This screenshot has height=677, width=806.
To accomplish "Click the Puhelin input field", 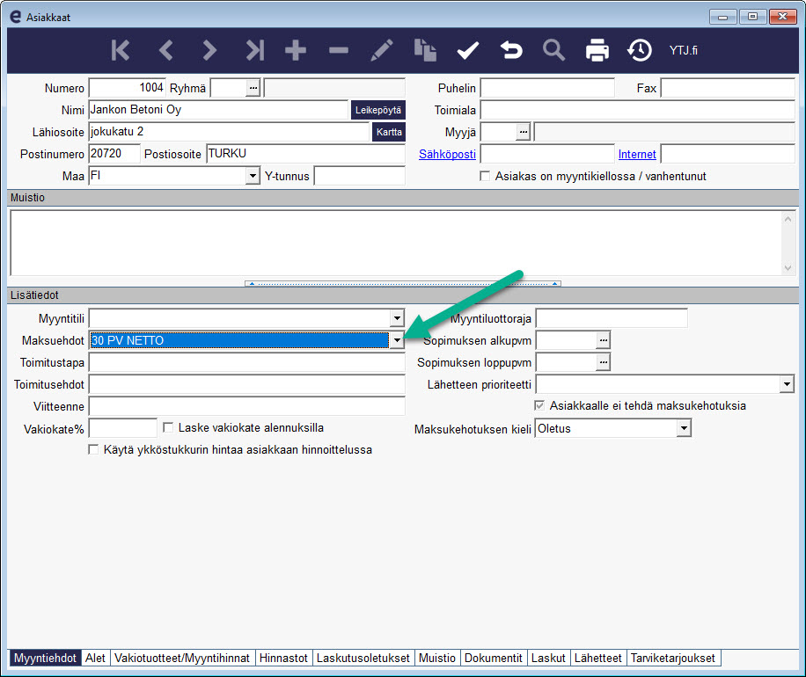I will pyautogui.click(x=547, y=88).
